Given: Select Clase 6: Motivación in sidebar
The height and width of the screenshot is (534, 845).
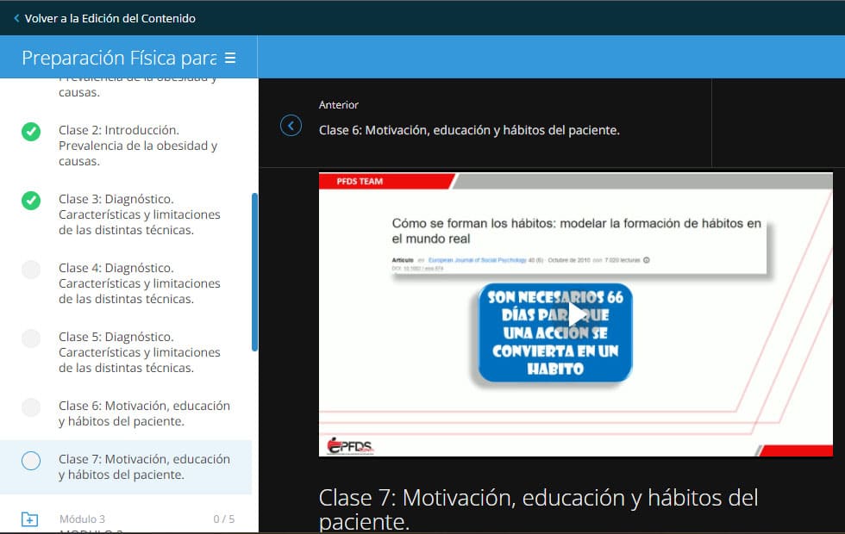Looking at the screenshot, I should (x=144, y=413).
